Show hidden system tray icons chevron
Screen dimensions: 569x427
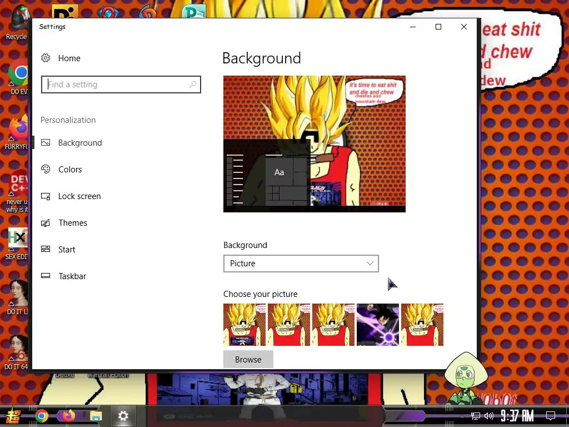click(x=462, y=416)
